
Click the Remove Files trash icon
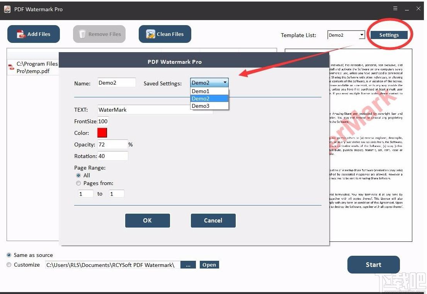[82, 34]
